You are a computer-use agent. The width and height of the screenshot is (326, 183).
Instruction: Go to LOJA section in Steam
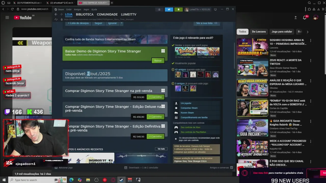[x=69, y=14]
